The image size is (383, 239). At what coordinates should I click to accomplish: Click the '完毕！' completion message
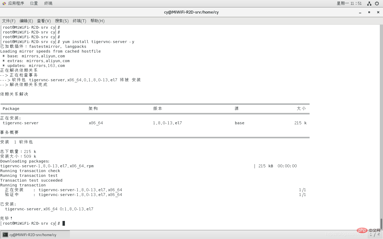(6, 218)
